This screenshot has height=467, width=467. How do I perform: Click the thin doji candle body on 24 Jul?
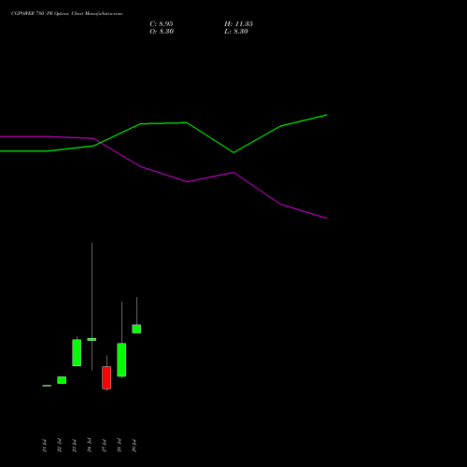pos(92,339)
